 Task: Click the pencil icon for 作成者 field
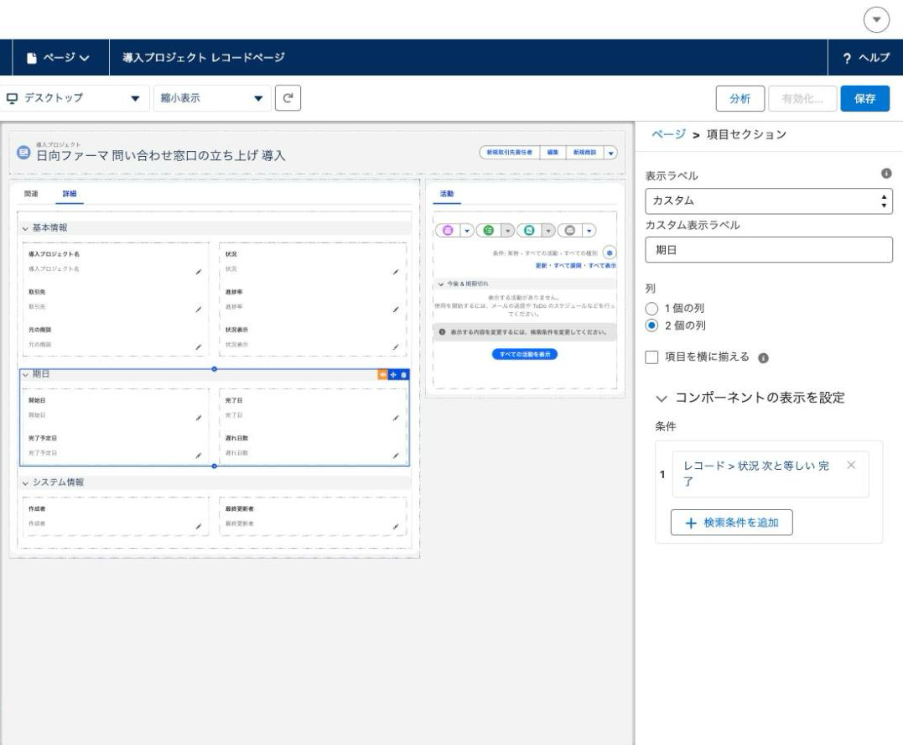coord(199,526)
